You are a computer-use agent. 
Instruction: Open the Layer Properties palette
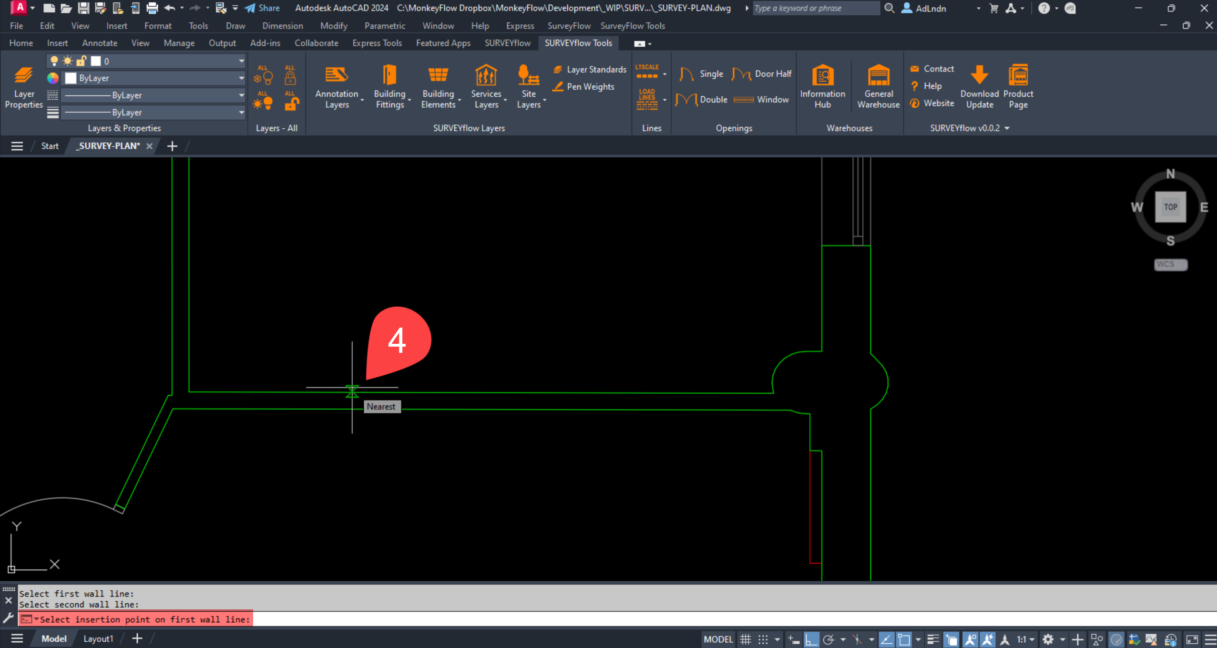(23, 87)
